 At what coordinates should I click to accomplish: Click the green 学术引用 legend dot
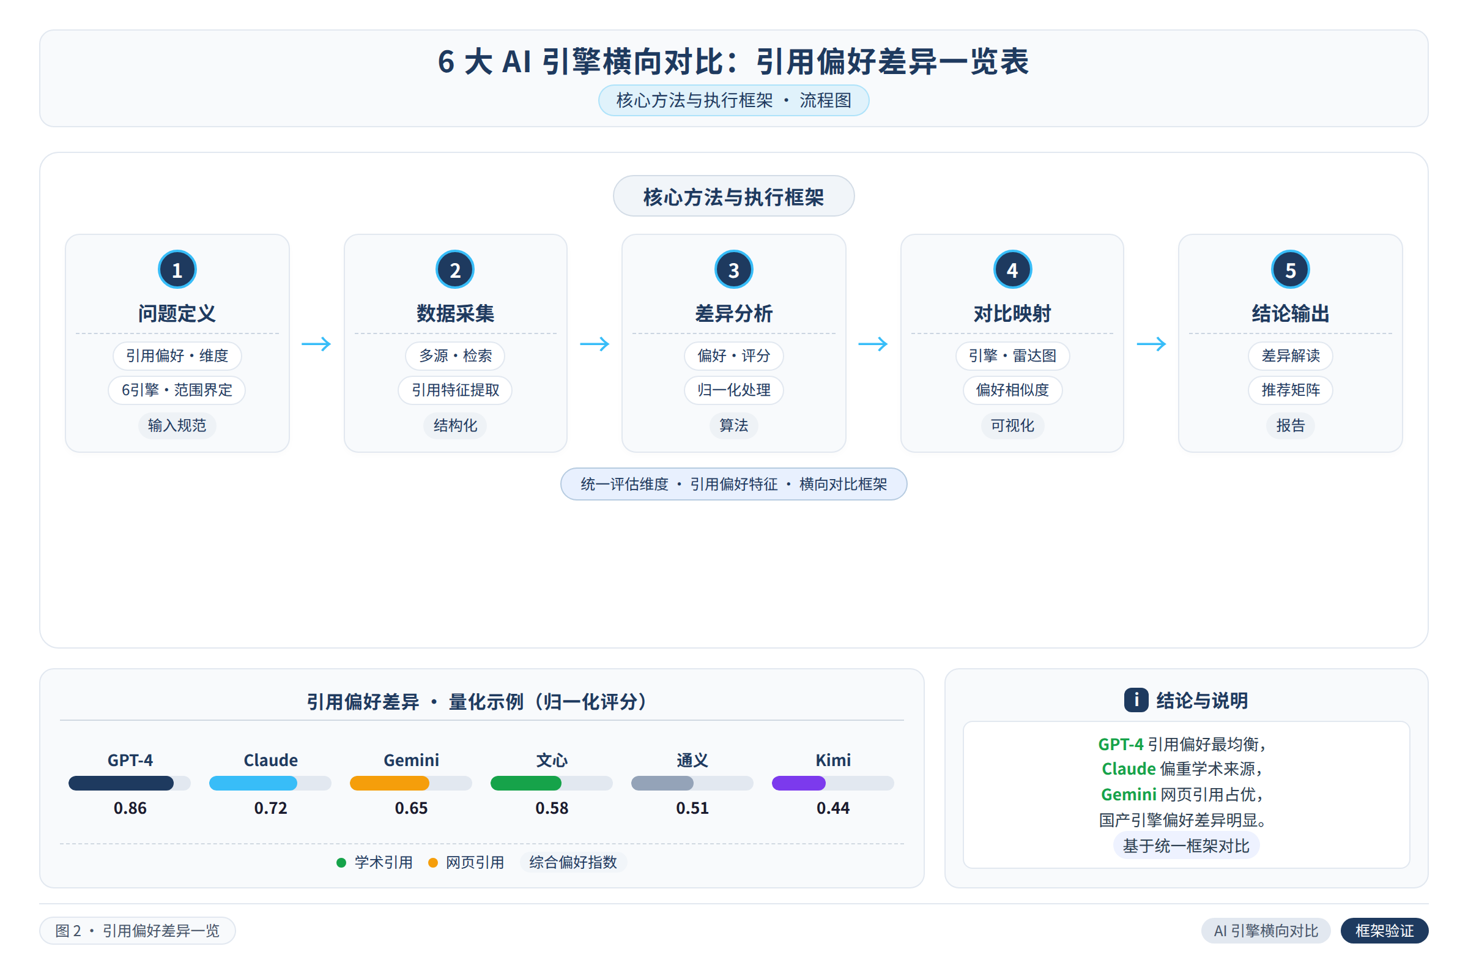coord(341,863)
